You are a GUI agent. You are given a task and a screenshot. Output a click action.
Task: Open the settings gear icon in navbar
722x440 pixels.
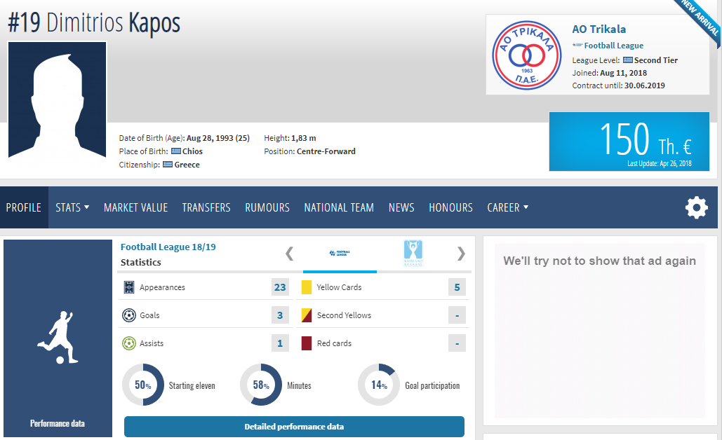(x=696, y=207)
